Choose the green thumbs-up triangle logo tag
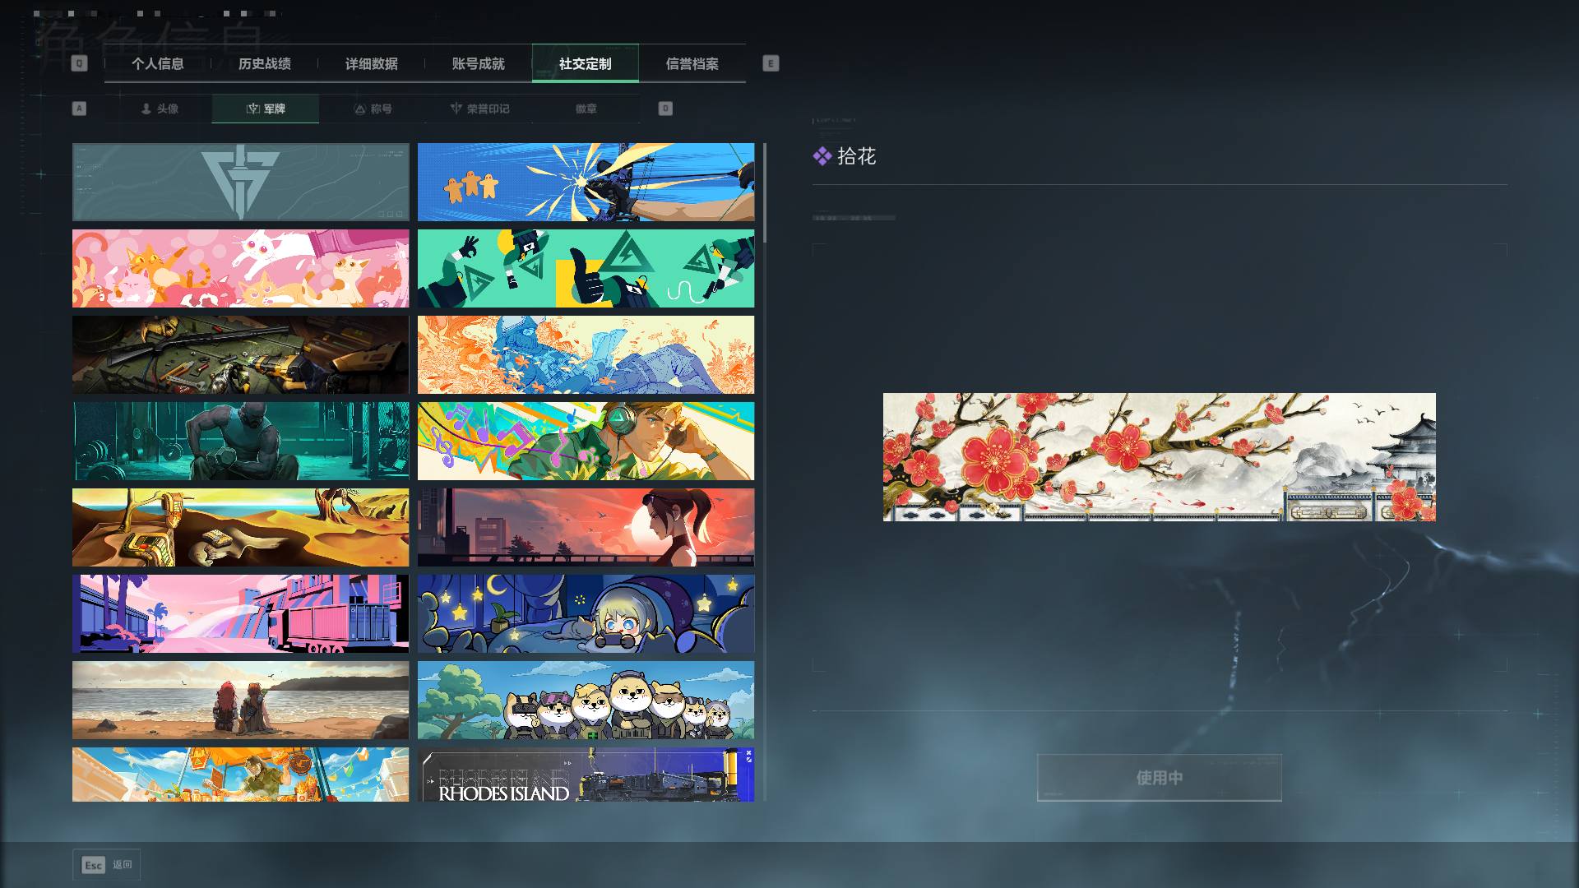 pyautogui.click(x=586, y=269)
